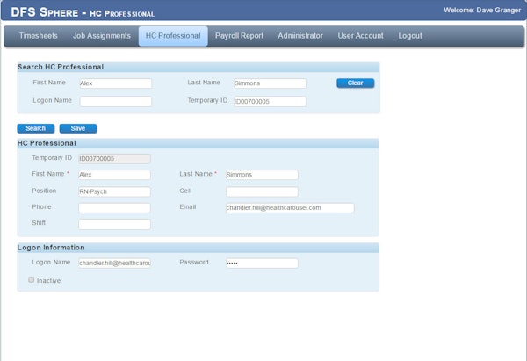Viewport: 527px width, 361px height.
Task: Click the Search HC Professional section header
Action: pyautogui.click(x=199, y=67)
